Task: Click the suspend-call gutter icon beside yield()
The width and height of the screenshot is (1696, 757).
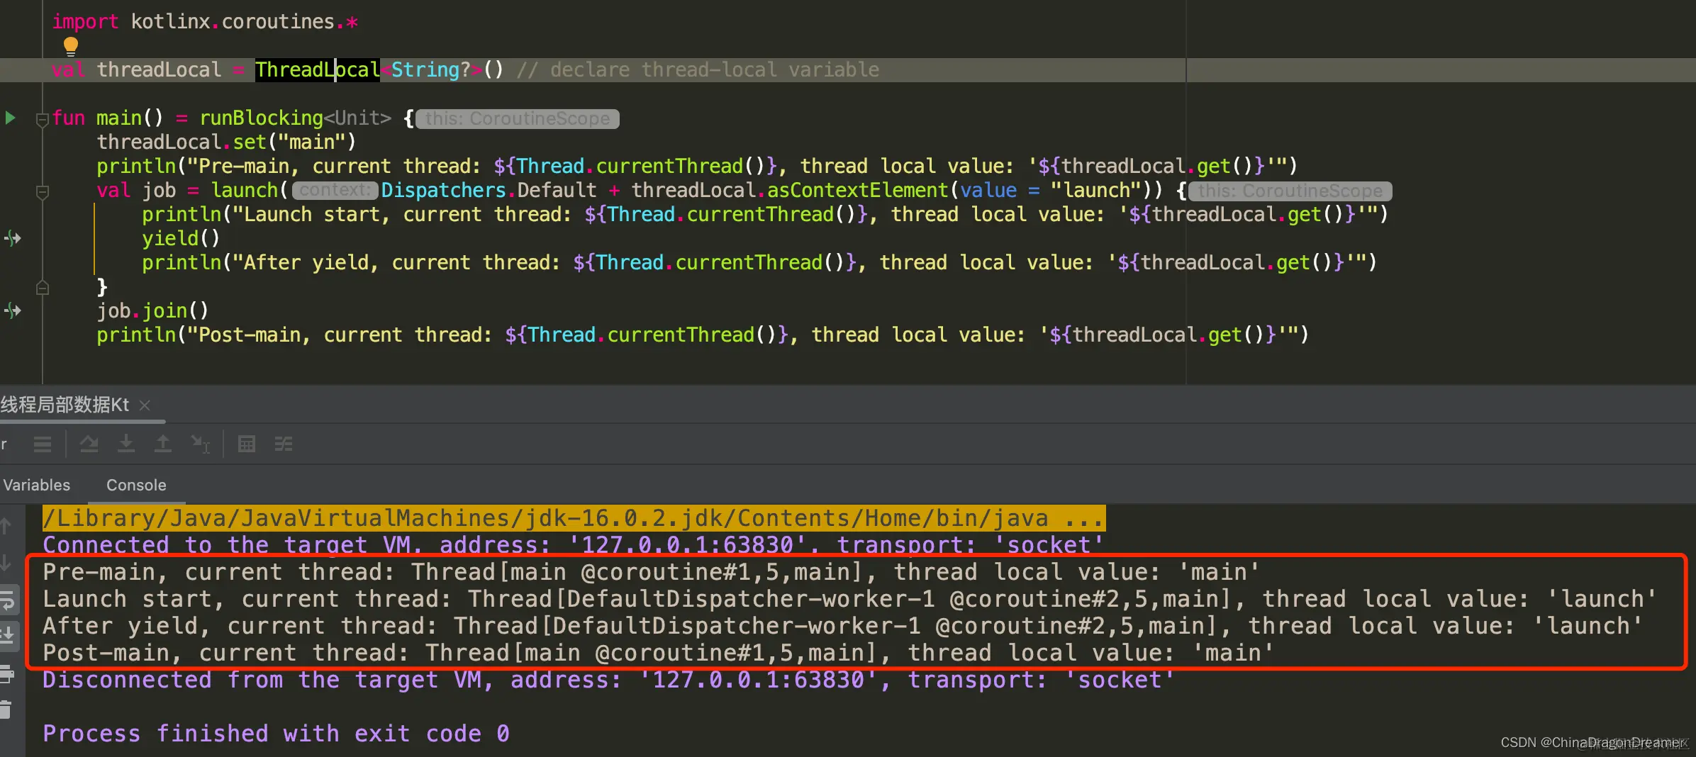Action: click(x=12, y=238)
